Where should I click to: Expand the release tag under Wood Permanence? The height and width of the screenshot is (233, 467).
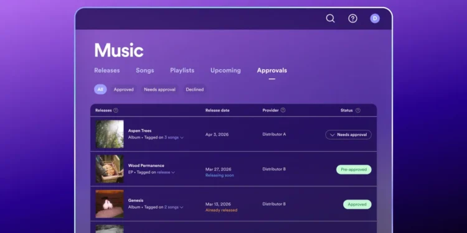(x=166, y=172)
